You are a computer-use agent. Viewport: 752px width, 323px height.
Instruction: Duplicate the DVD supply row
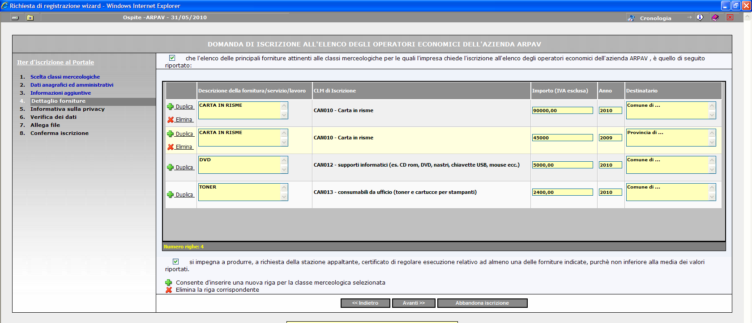180,167
